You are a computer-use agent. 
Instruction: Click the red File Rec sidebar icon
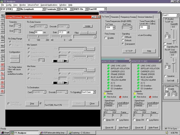pyautogui.click(x=2, y=82)
